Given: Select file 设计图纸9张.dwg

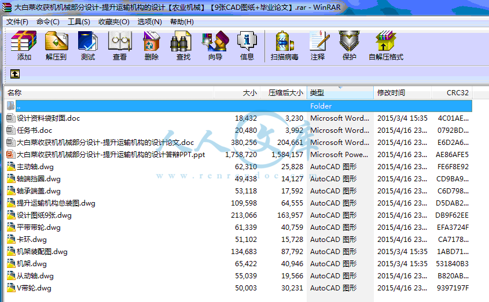Looking at the screenshot, I should click(45, 215).
